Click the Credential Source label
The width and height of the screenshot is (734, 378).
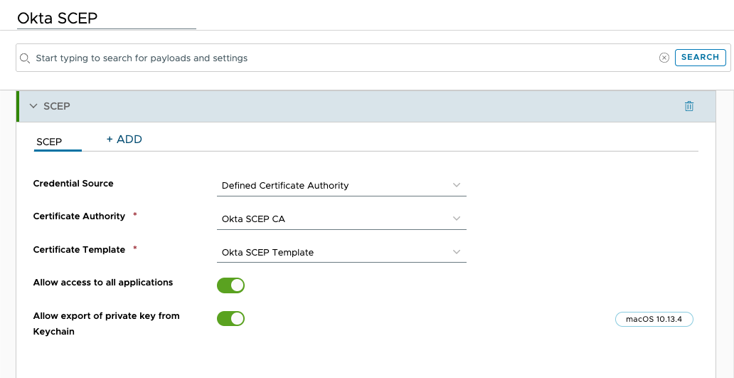point(73,184)
